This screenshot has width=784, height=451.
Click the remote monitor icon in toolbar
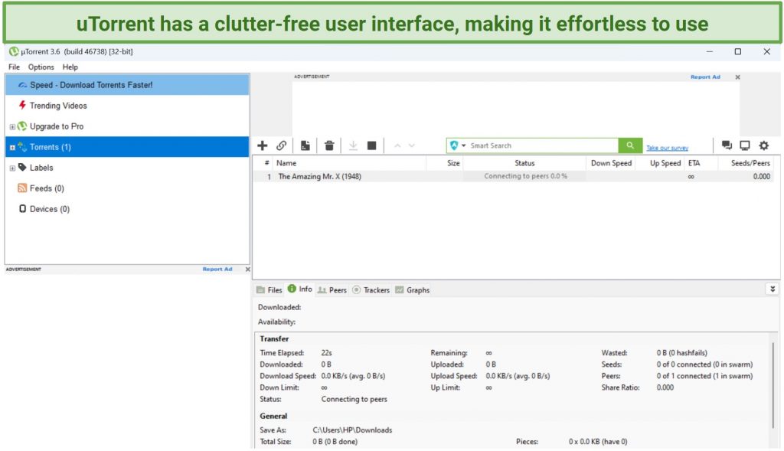[x=744, y=145]
